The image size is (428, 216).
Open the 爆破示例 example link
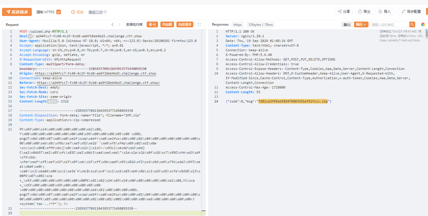(96, 12)
